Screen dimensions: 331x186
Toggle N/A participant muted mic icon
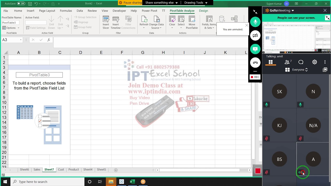point(300,138)
